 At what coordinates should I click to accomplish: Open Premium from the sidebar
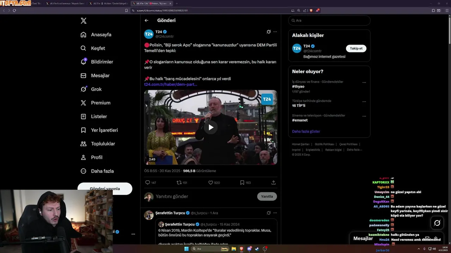pos(95,103)
